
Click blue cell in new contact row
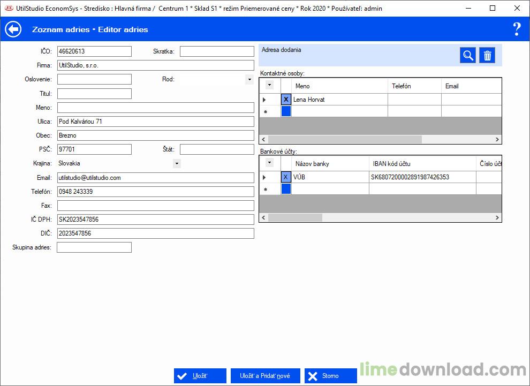click(286, 111)
